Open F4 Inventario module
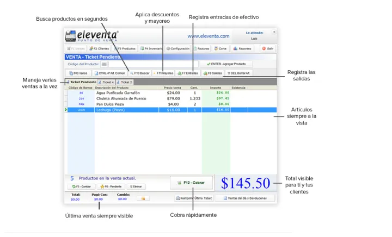The width and height of the screenshot is (392, 237). (151, 48)
